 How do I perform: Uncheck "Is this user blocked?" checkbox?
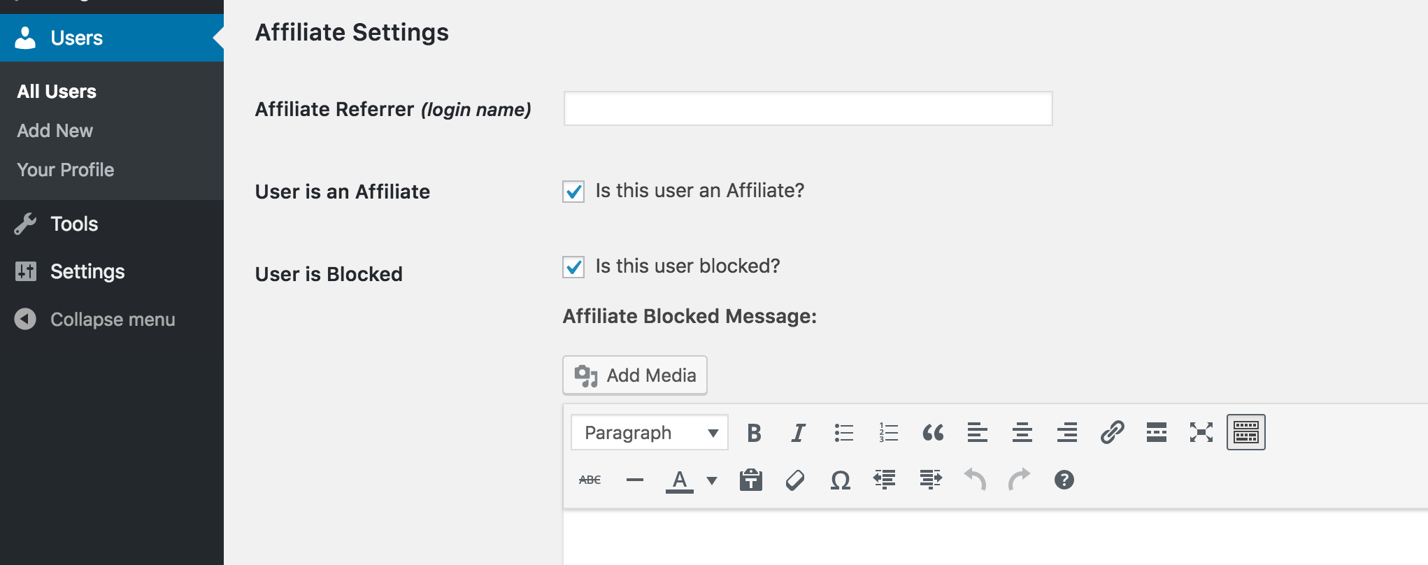coord(573,267)
